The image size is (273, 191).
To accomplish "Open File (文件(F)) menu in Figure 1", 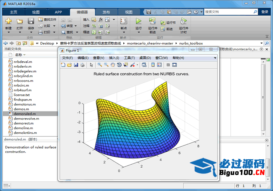I will (x=67, y=58).
